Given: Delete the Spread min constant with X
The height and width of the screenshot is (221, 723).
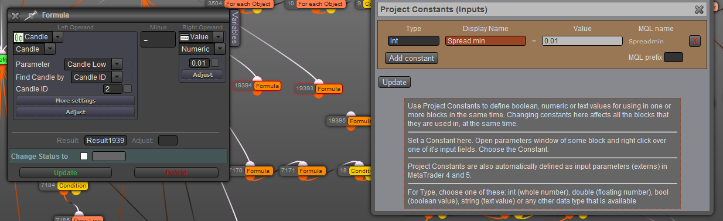Looking at the screenshot, I should (x=694, y=41).
